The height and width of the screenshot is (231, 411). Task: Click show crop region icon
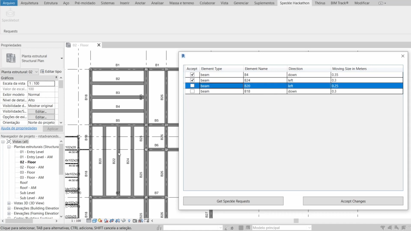coord(117,221)
